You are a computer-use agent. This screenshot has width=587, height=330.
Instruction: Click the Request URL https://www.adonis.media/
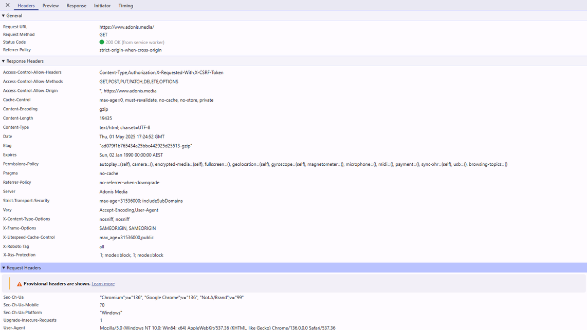(127, 27)
